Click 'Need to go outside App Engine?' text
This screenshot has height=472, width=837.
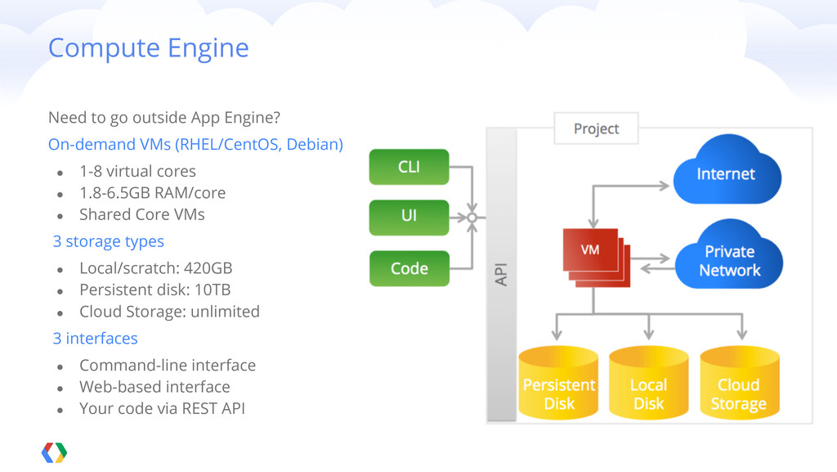[163, 118]
